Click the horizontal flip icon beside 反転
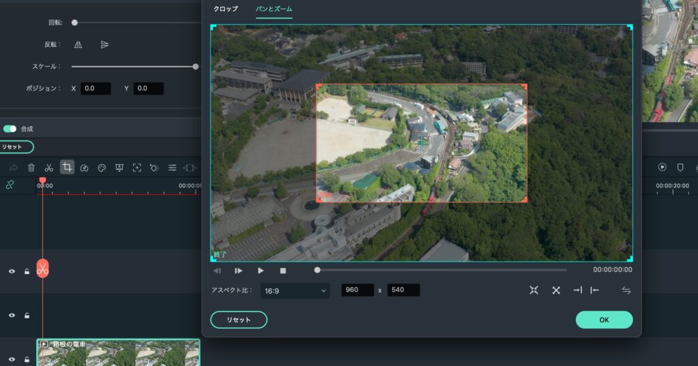The image size is (698, 366). coord(78,44)
